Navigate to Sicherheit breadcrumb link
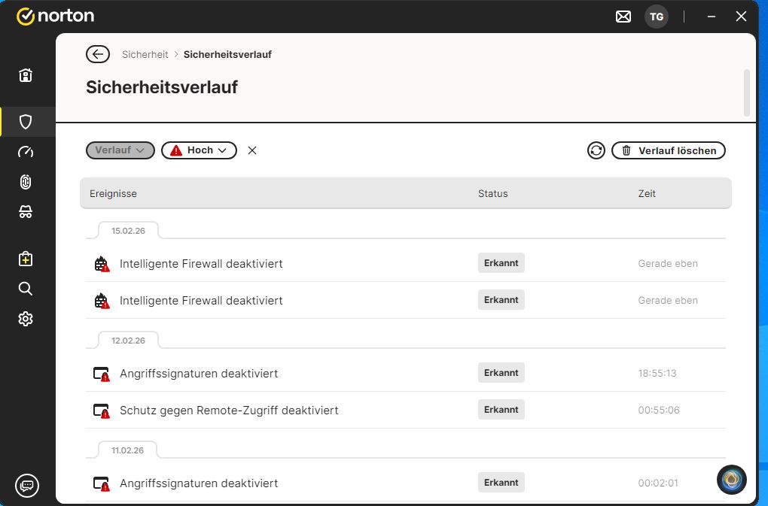768x506 pixels. click(x=145, y=54)
